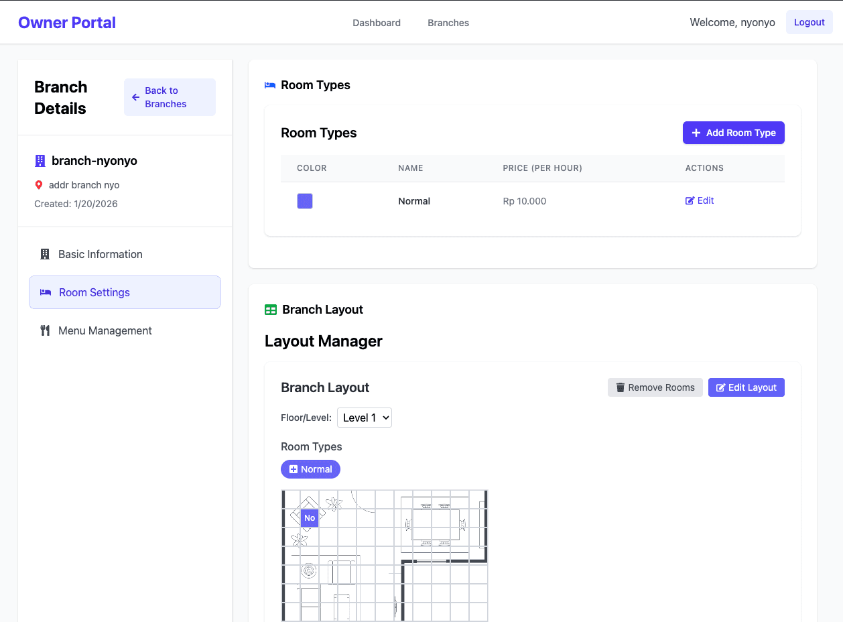843x622 pixels.
Task: Click the Logout button
Action: tap(809, 22)
